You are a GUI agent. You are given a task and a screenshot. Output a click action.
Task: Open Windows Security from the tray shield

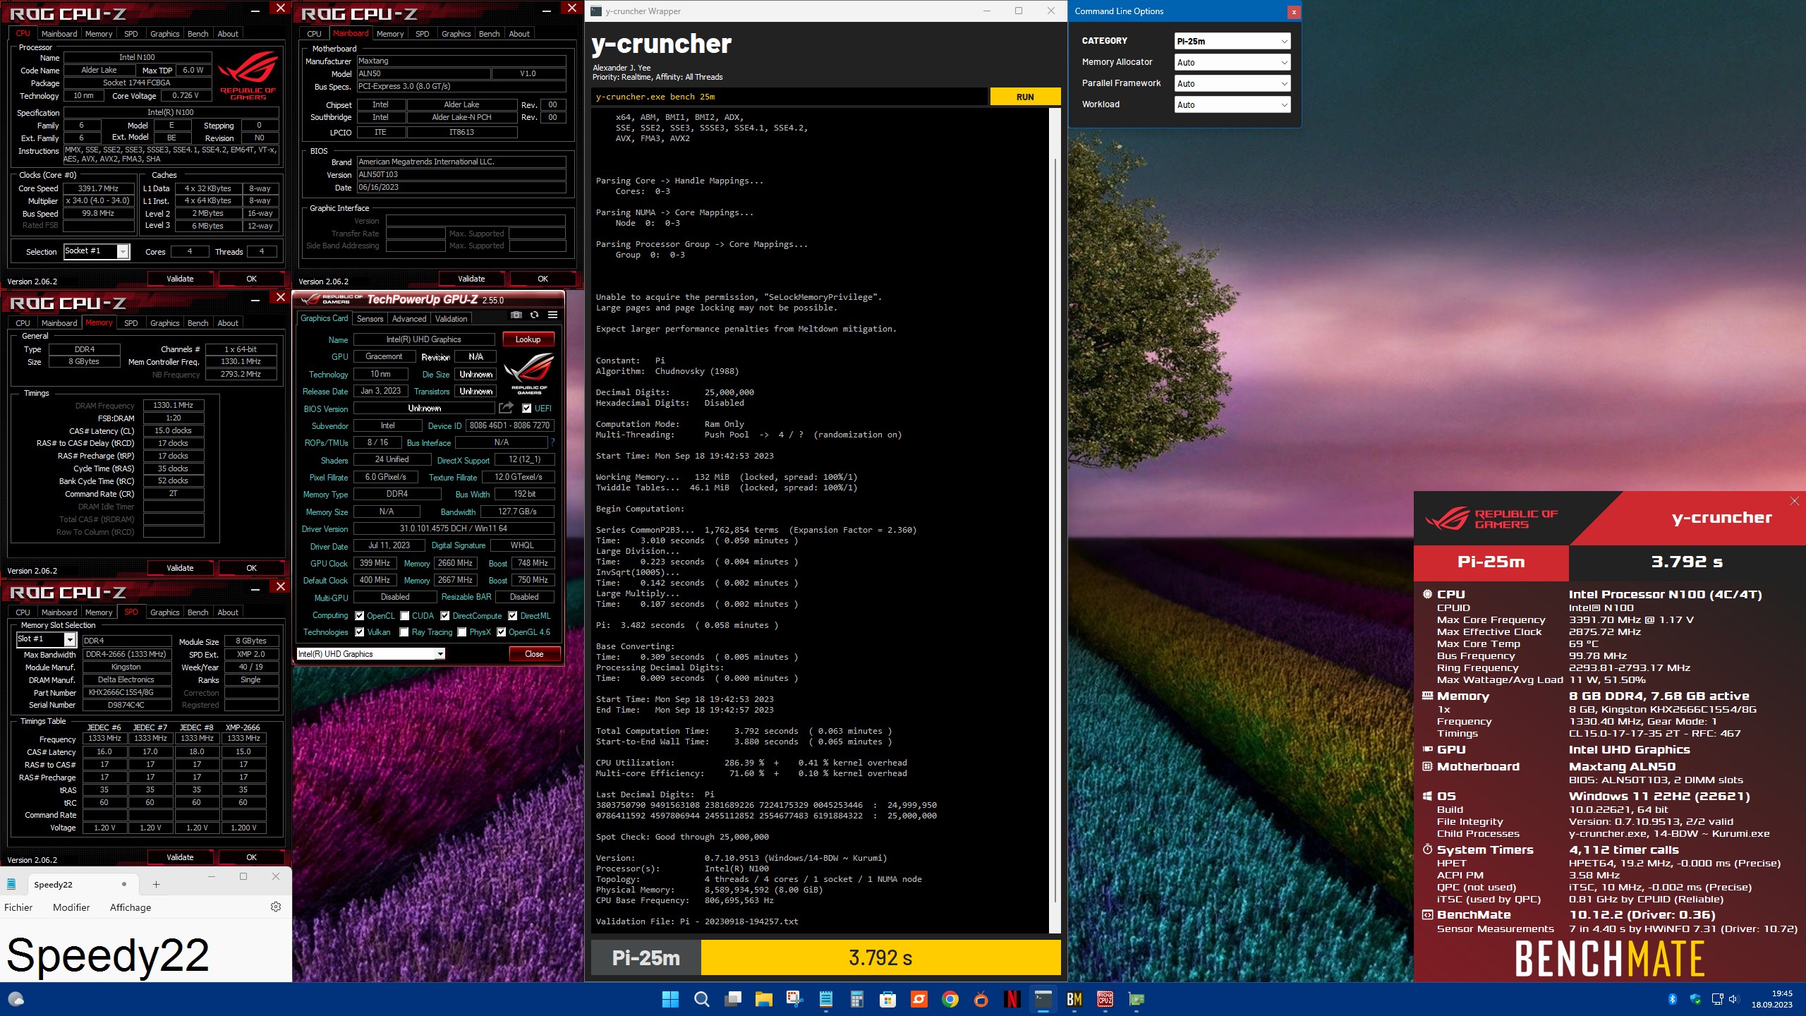(x=1696, y=999)
